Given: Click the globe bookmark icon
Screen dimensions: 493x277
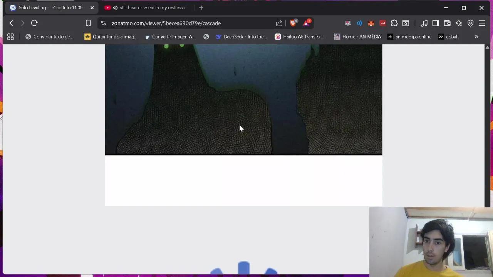Looking at the screenshot, I should [x=206, y=37].
